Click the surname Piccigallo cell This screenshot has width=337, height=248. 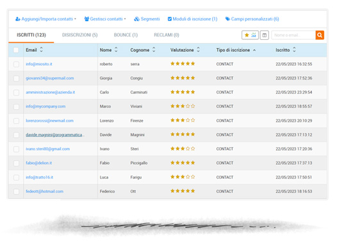[139, 163]
